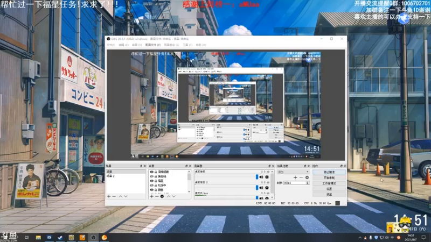Click the 桌面音频 volume slider handle
This screenshot has height=242, width=431.
[x=257, y=177]
